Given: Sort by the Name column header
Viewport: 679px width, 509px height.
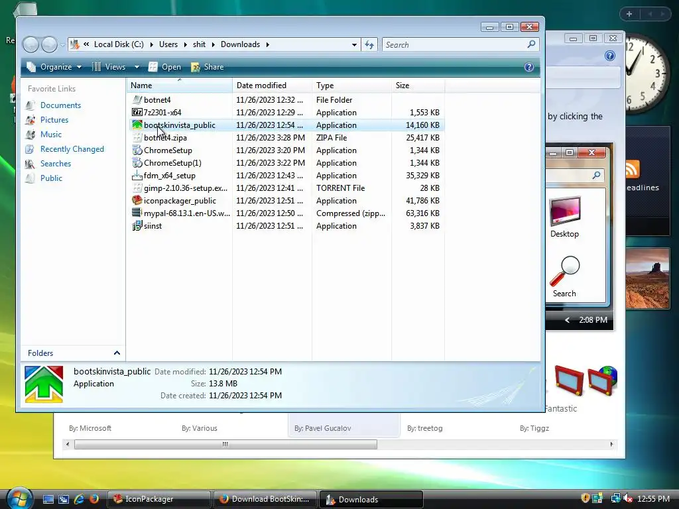Looking at the screenshot, I should 180,85.
